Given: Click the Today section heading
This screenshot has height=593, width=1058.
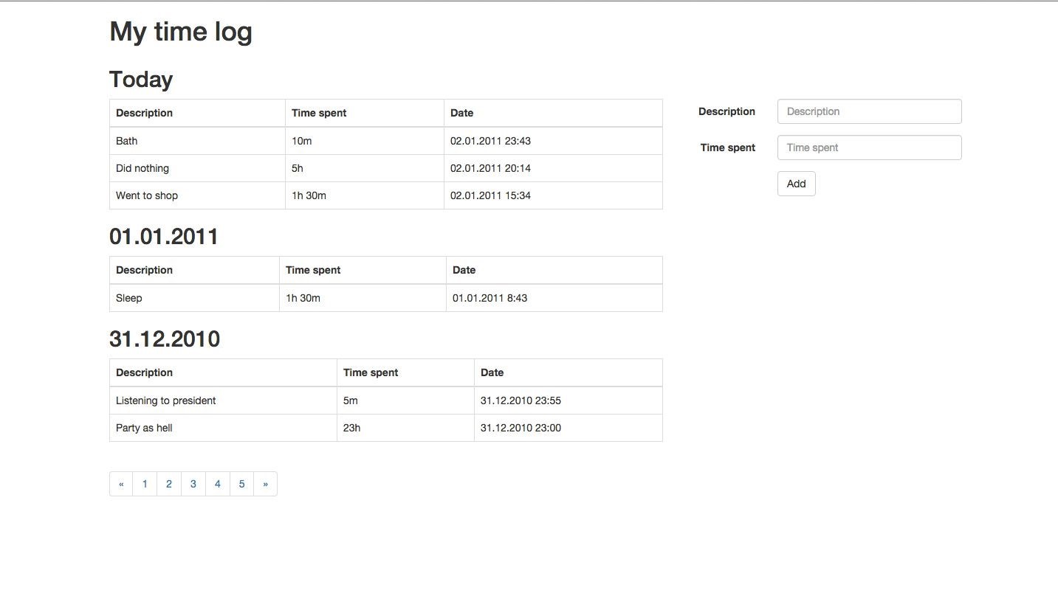Looking at the screenshot, I should point(140,79).
